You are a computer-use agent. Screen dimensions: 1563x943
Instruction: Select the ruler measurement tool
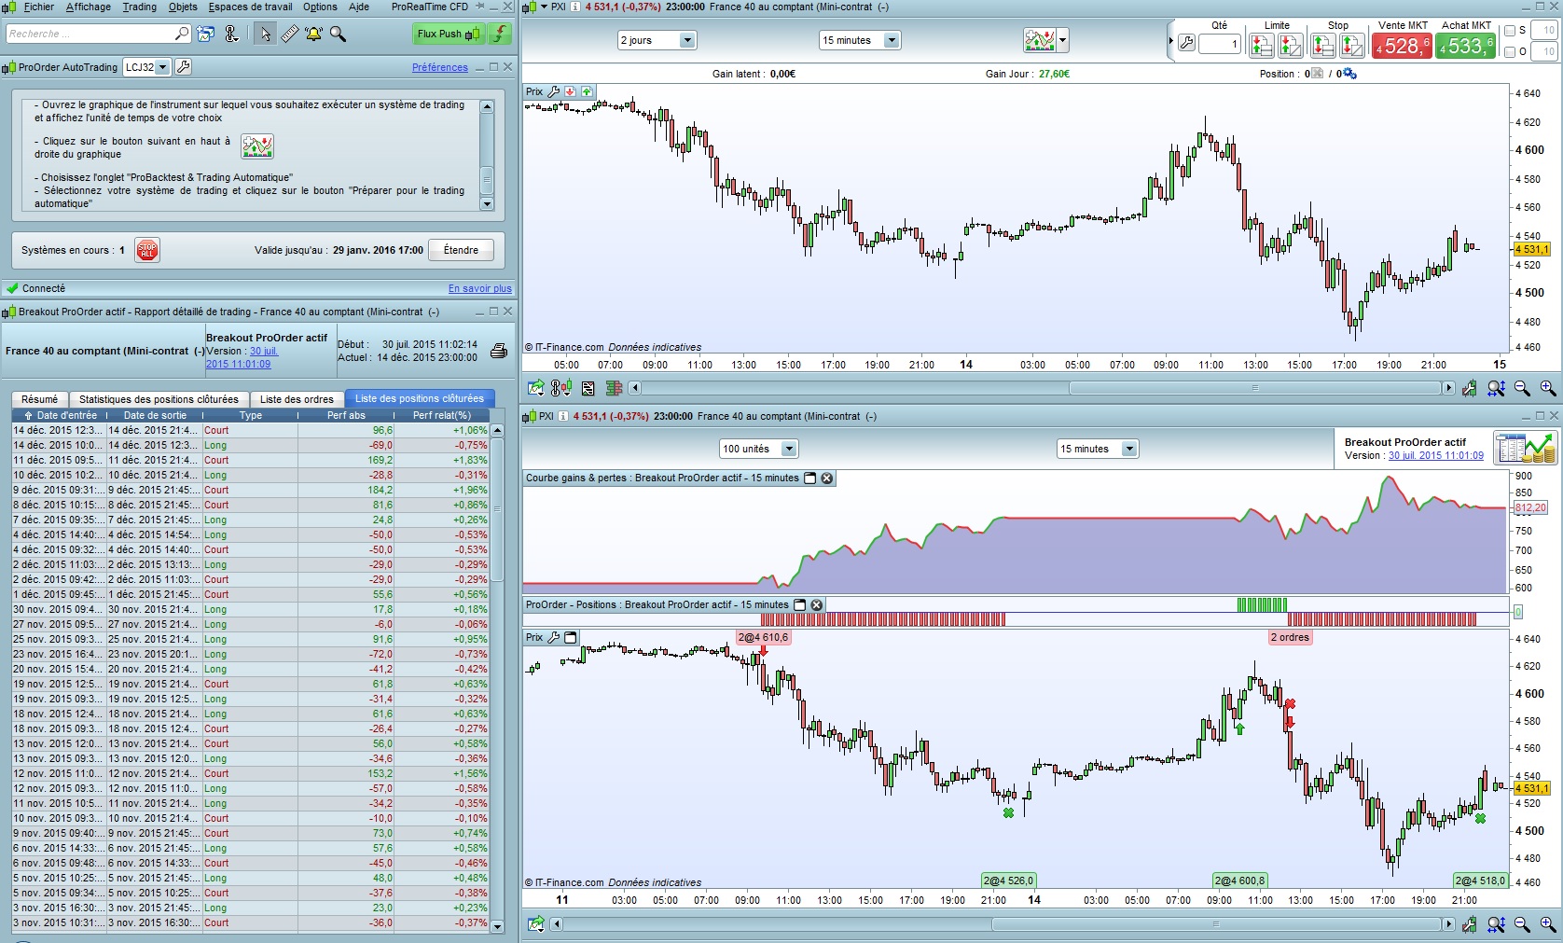[x=290, y=35]
